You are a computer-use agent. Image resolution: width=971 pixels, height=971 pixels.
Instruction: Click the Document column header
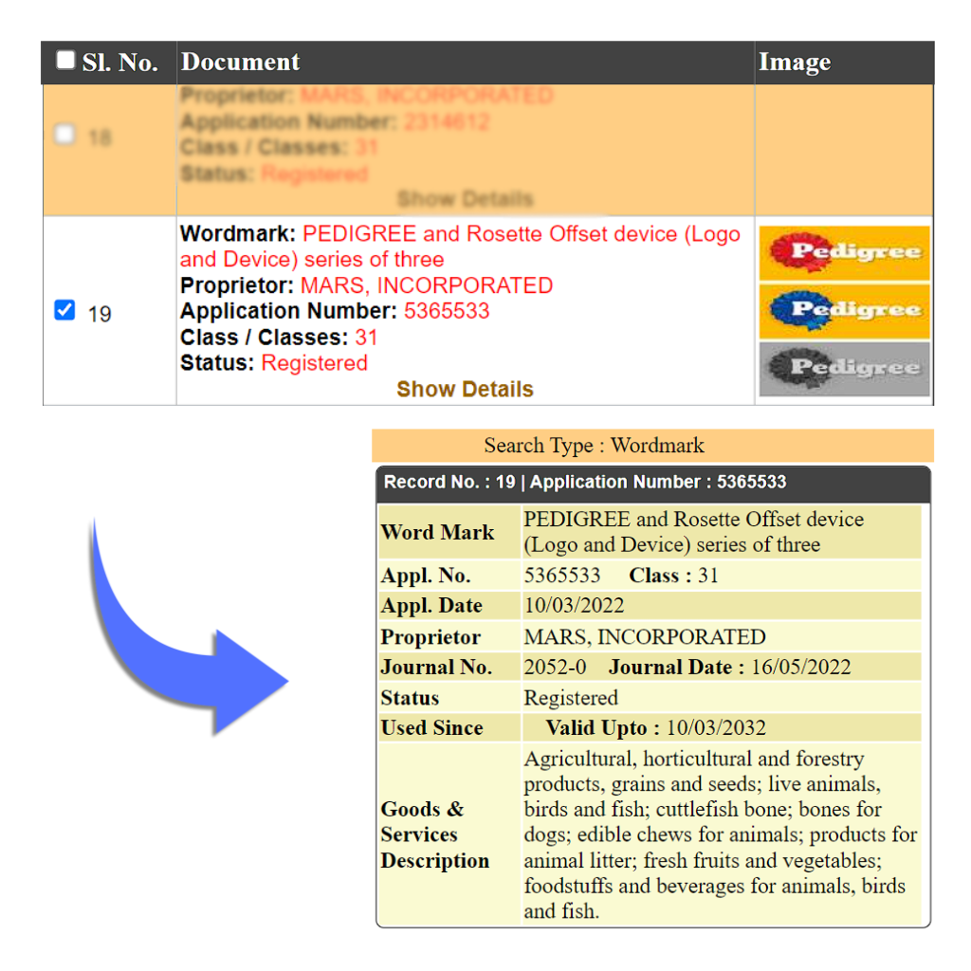tap(240, 63)
